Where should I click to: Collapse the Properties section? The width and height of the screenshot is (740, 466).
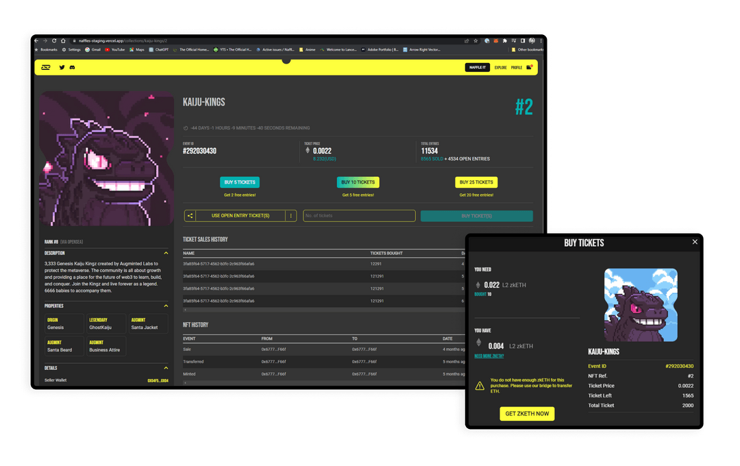pos(166,306)
